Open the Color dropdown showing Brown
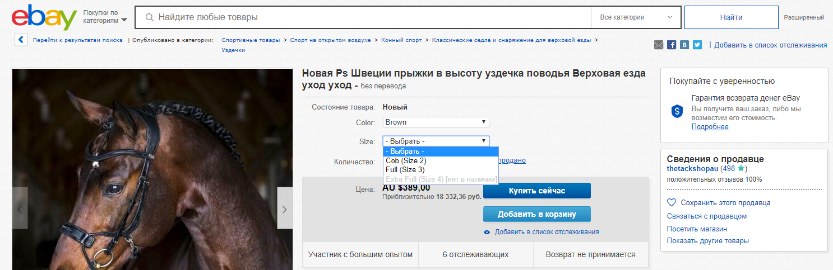The image size is (833, 270). pyautogui.click(x=436, y=122)
